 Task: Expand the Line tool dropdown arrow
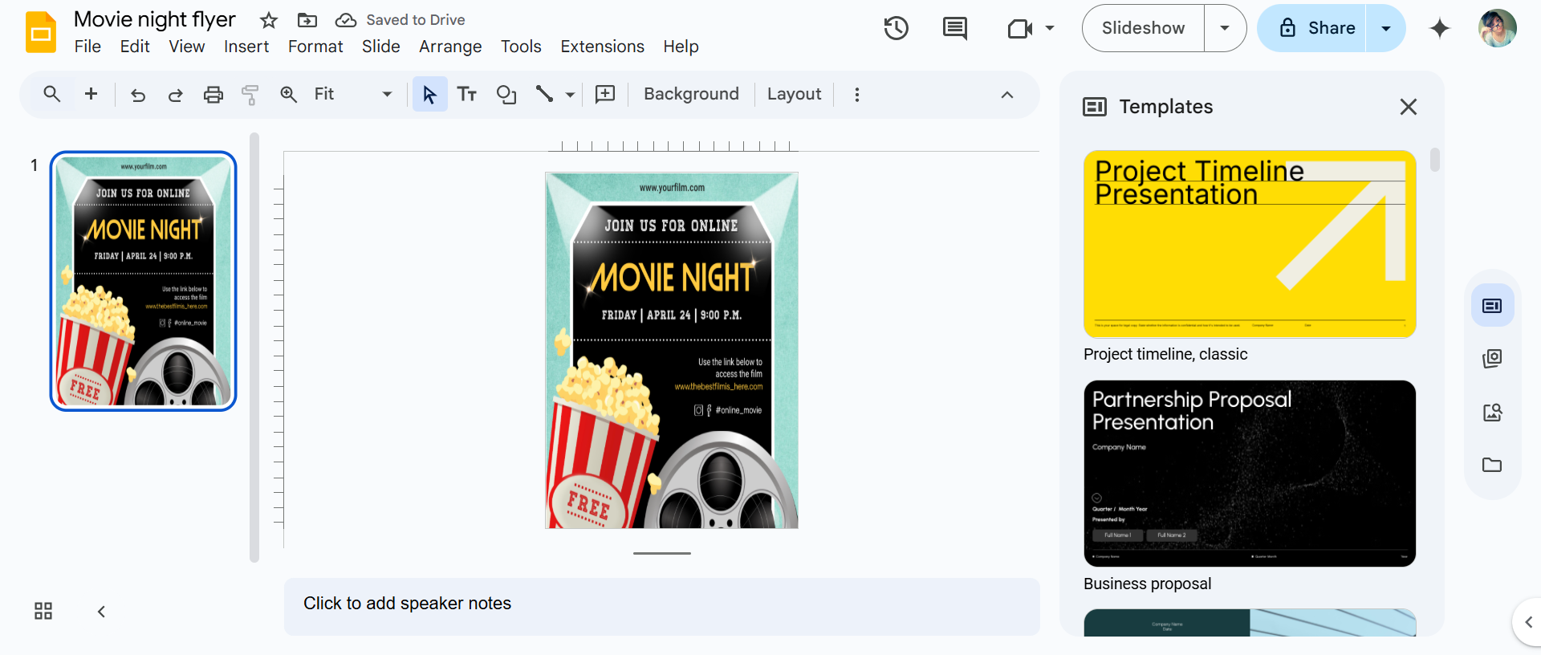pos(570,95)
